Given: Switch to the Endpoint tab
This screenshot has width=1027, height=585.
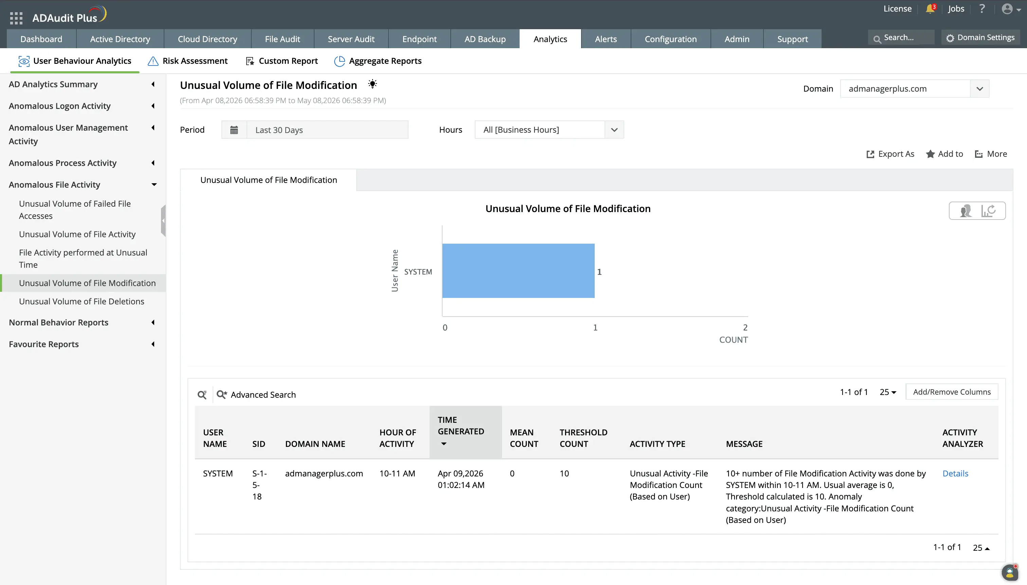Looking at the screenshot, I should [419, 39].
